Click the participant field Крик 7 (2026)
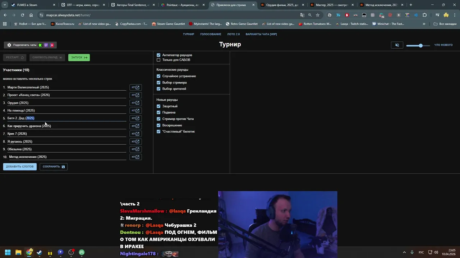The width and height of the screenshot is (460, 258). 67,134
